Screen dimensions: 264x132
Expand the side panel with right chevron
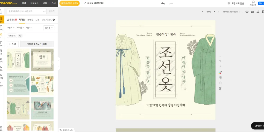coord(59,67)
